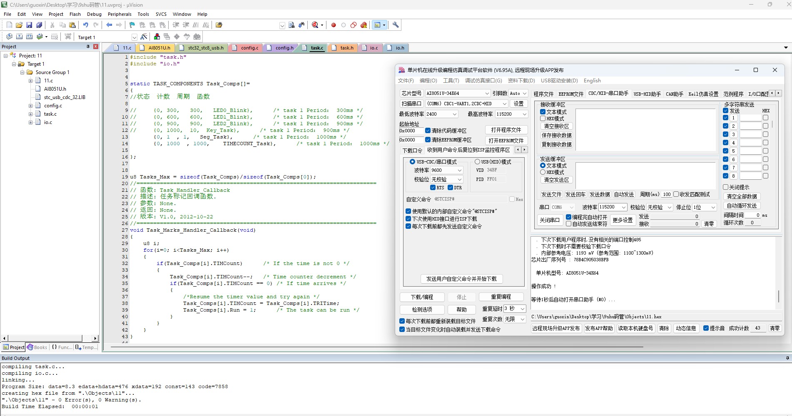Insert breakpoint with red dot icon
Image resolution: width=792 pixels, height=416 pixels.
(334, 25)
